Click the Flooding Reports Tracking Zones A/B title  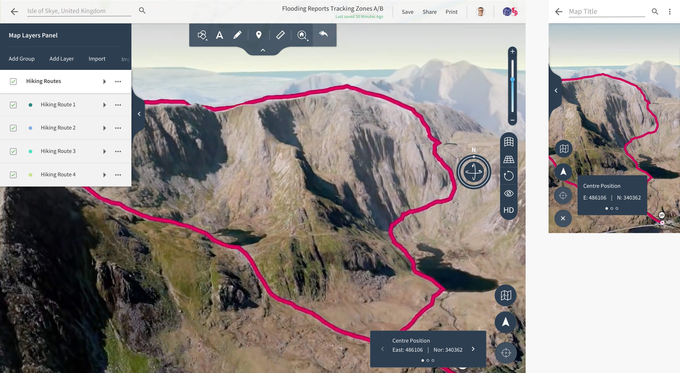[333, 8]
